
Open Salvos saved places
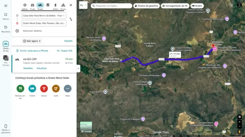6,16
